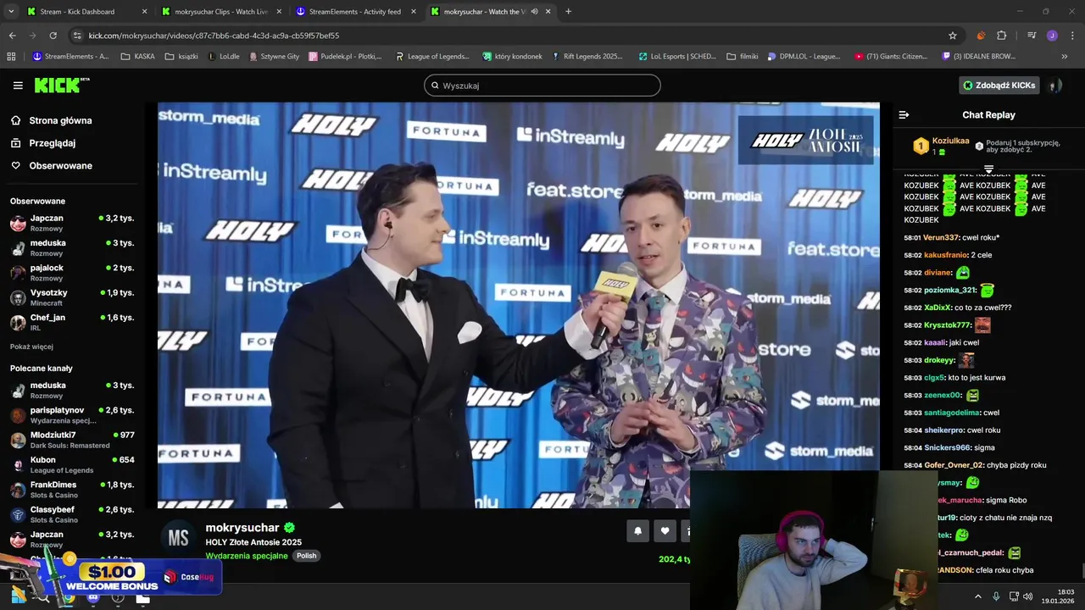This screenshot has height=610, width=1085.
Task: Click Snickers966 username in chat
Action: point(947,447)
